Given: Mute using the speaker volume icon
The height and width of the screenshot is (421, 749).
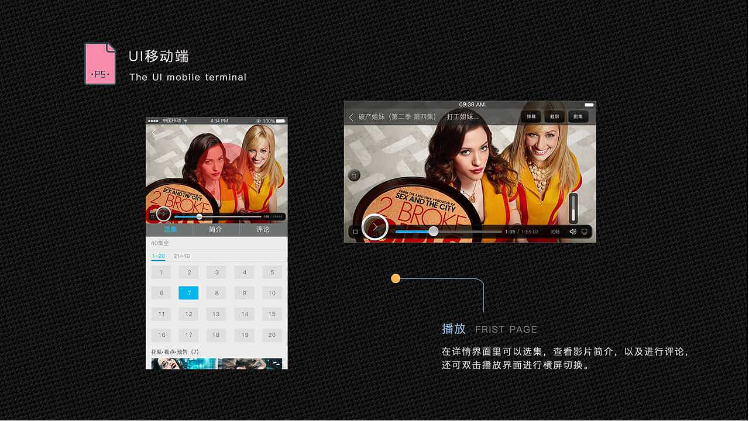Looking at the screenshot, I should [573, 232].
